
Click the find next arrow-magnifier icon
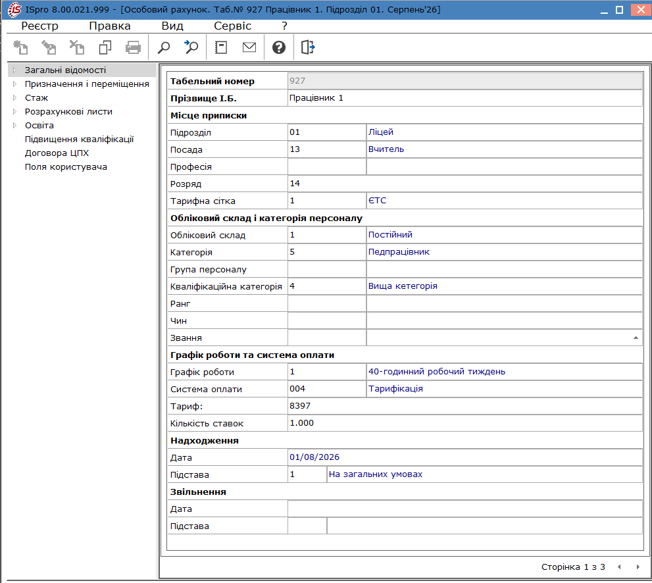point(191,47)
